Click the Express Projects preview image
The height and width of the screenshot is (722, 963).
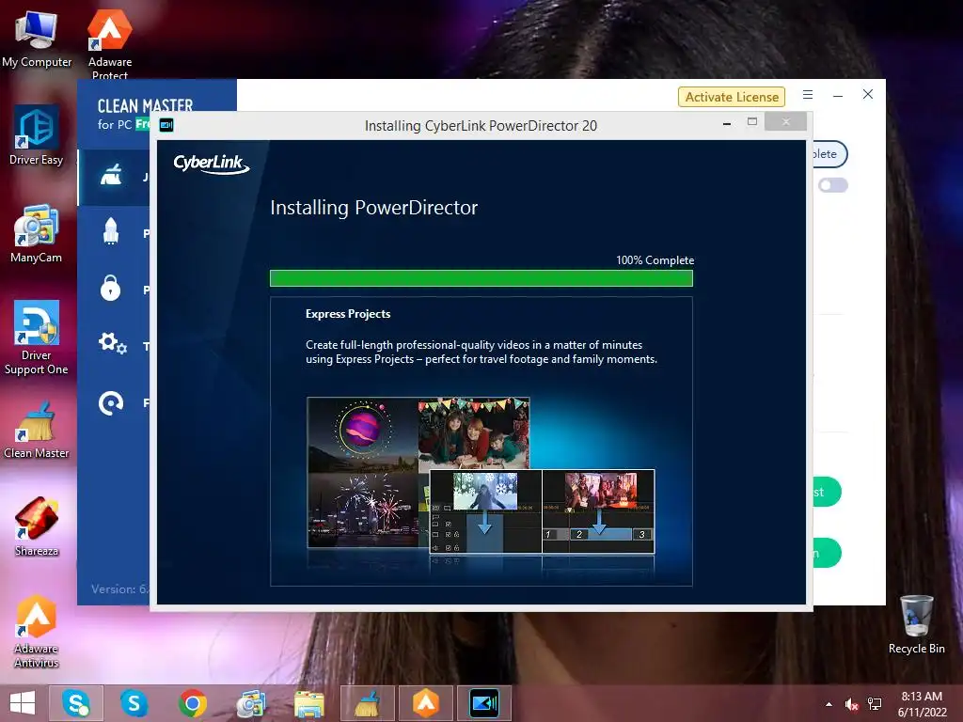481,475
